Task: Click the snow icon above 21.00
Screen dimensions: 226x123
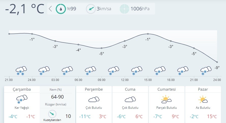Action: (21, 71)
